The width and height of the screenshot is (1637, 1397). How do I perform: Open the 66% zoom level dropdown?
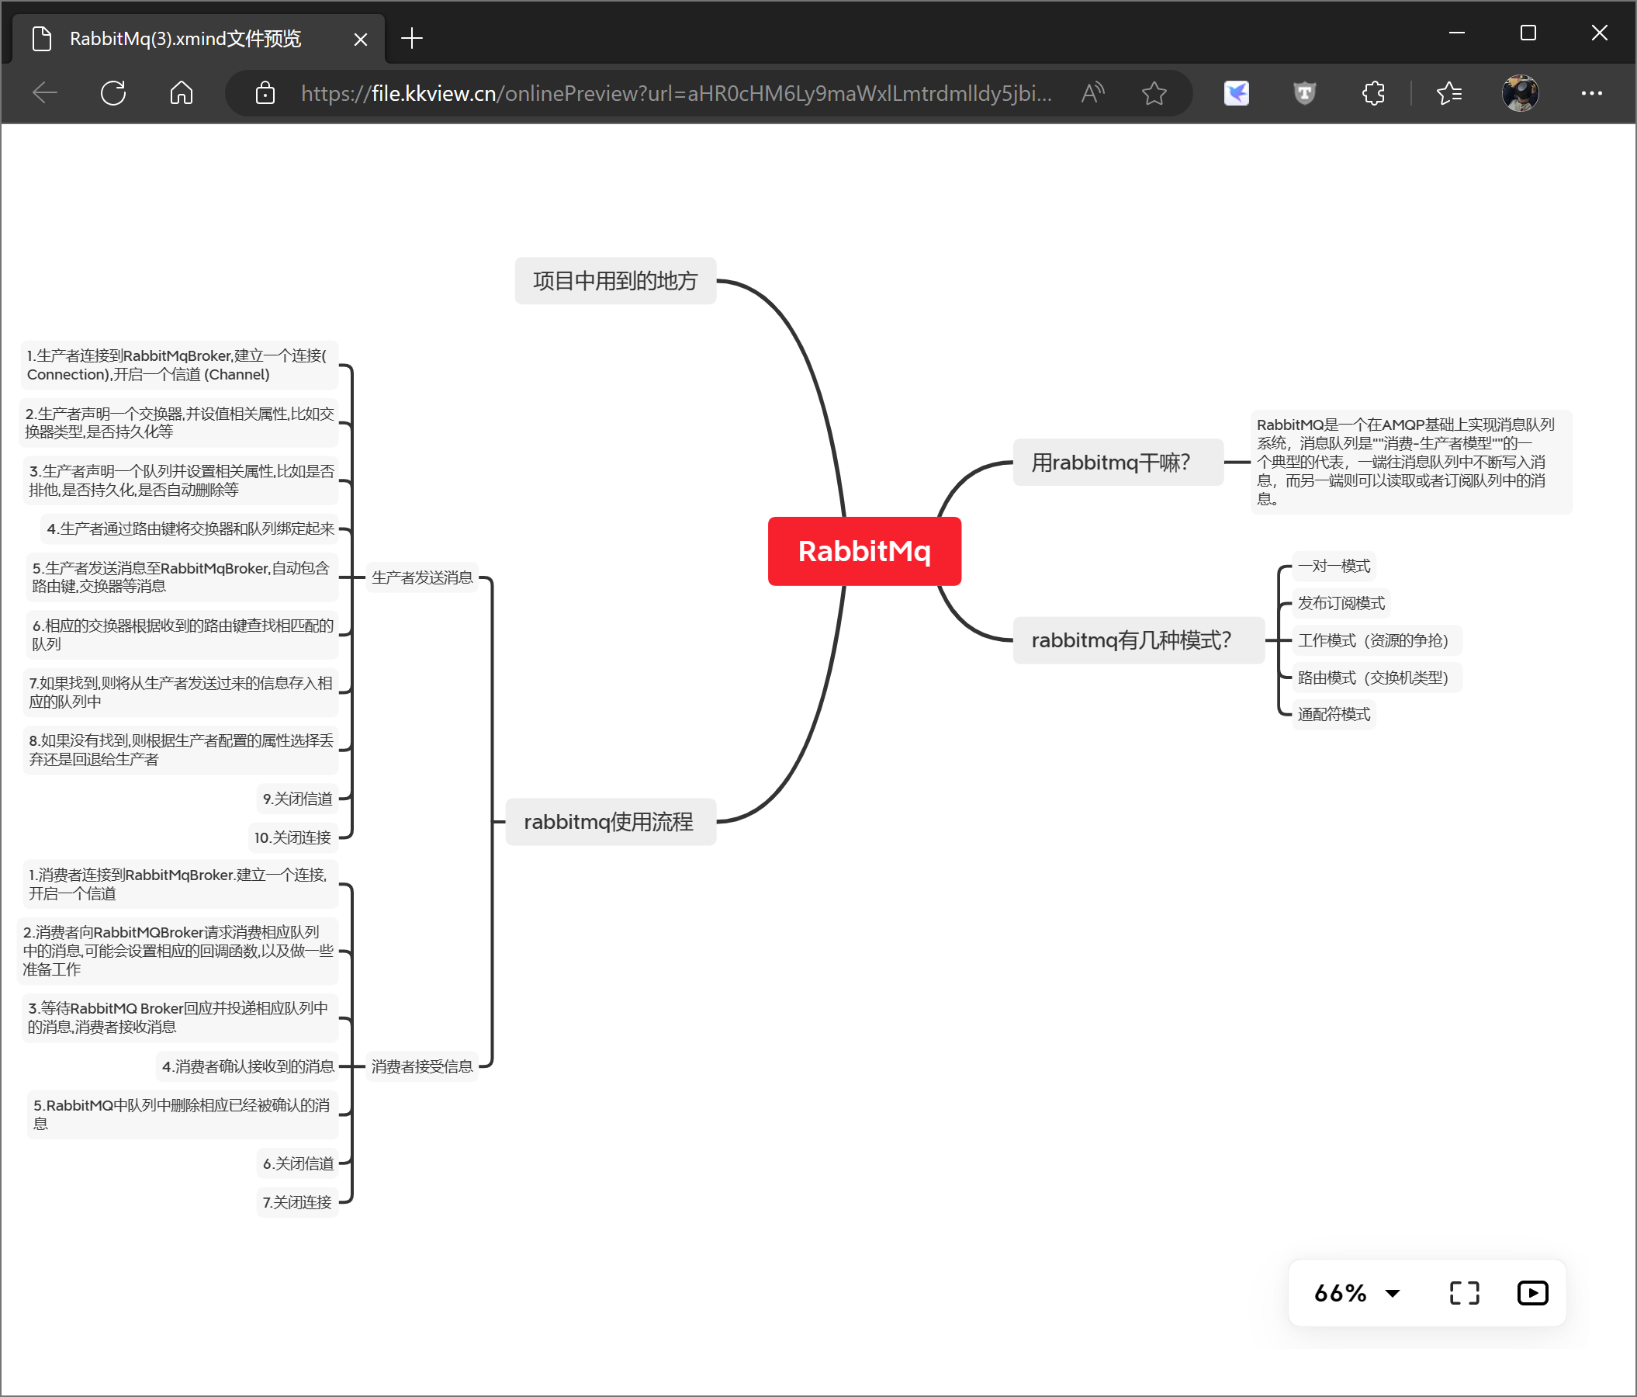(x=1356, y=1293)
